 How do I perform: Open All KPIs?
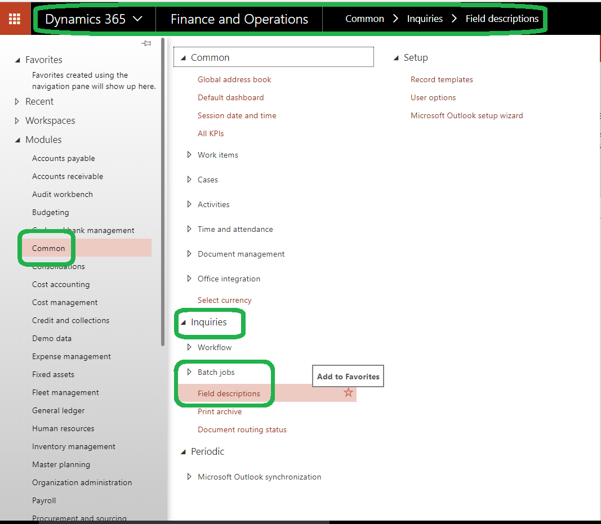click(211, 134)
